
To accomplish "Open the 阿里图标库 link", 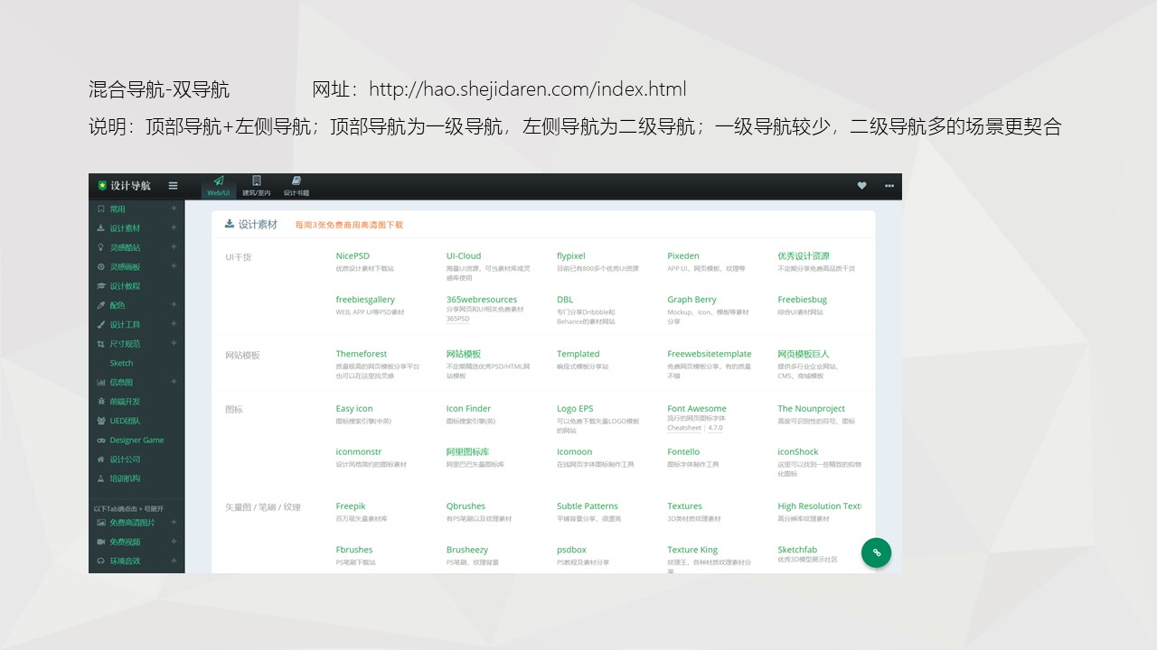I will [x=467, y=452].
